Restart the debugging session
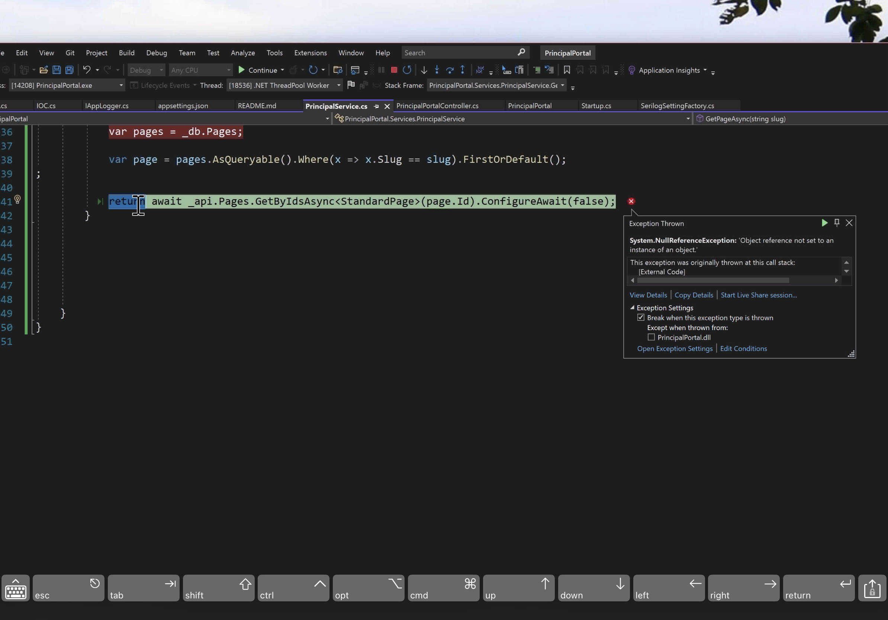This screenshot has width=888, height=620. [x=406, y=70]
